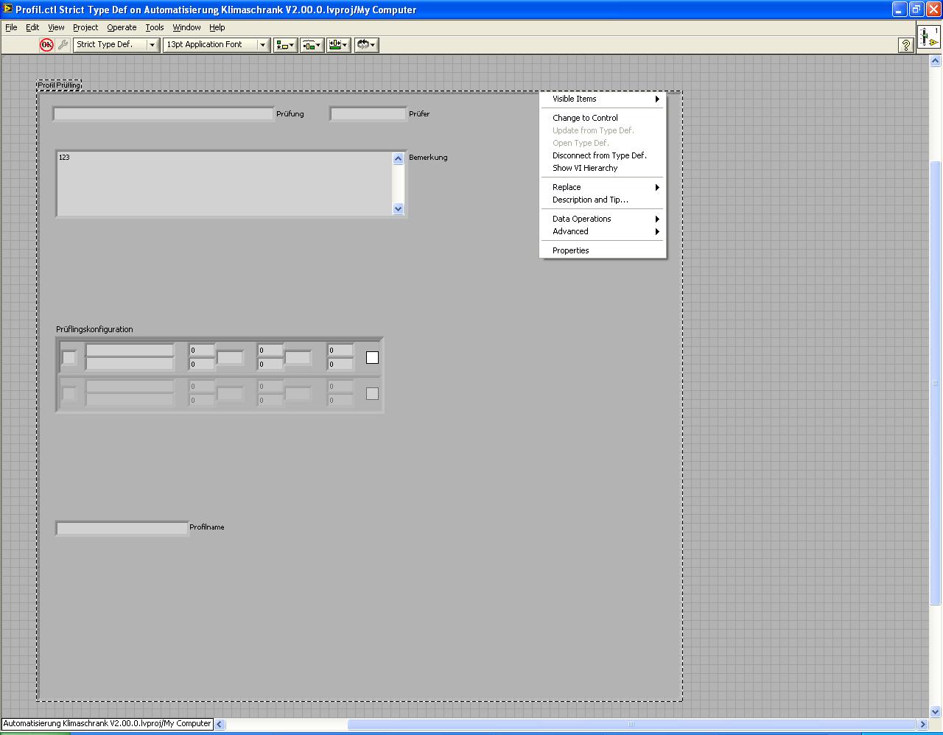943x735 pixels.
Task: Click the control icon pane at top right
Action: [x=928, y=37]
